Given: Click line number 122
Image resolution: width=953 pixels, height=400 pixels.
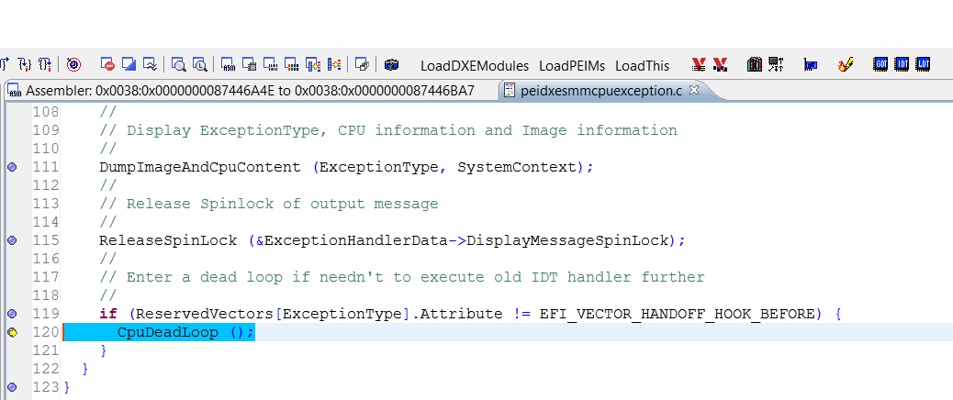Looking at the screenshot, I should click(x=46, y=369).
